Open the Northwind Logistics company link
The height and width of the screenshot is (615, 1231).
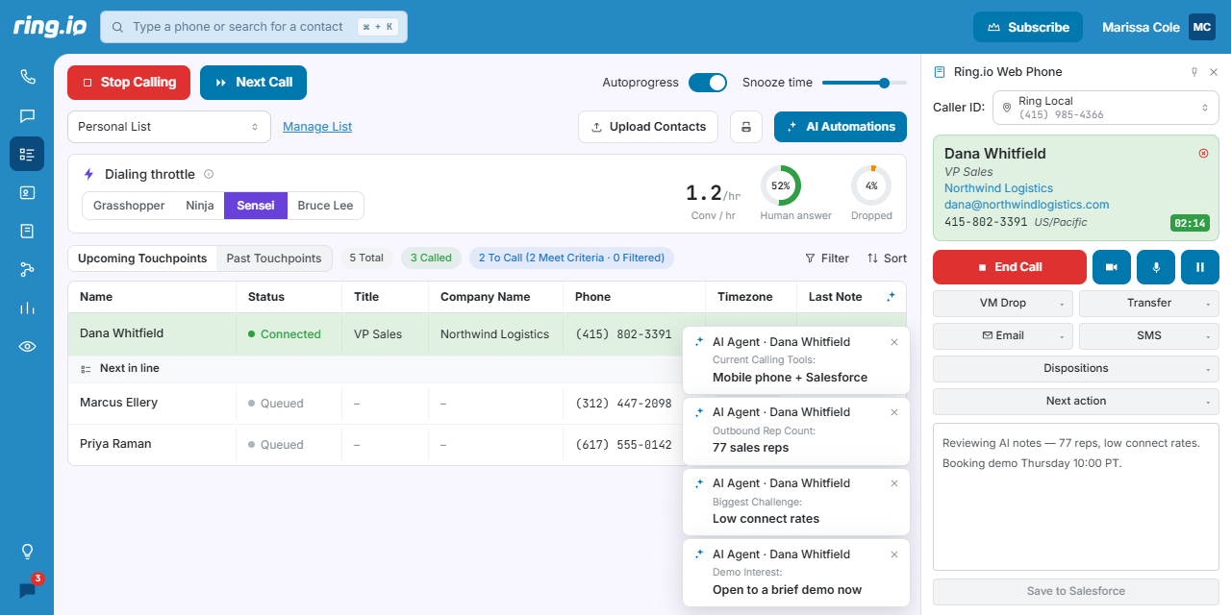[x=998, y=188]
